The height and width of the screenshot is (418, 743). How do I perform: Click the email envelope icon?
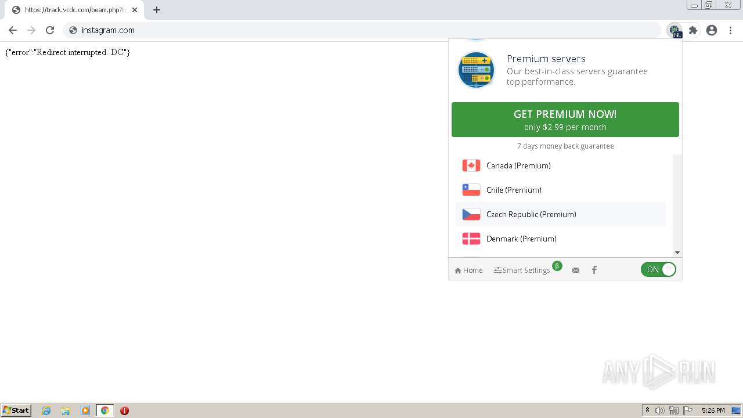click(x=576, y=271)
